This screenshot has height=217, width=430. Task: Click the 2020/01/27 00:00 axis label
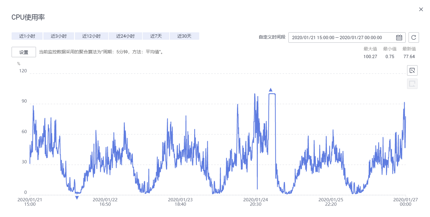[406, 202]
